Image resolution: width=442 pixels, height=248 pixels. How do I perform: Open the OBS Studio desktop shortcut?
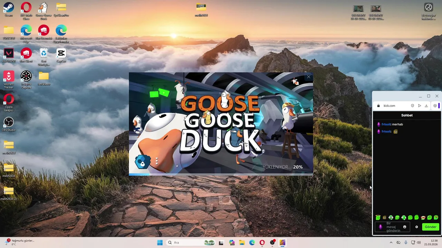point(9,124)
